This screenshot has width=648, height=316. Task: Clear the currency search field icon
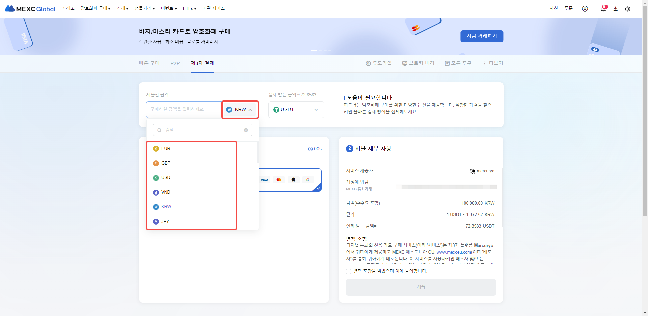(x=246, y=130)
